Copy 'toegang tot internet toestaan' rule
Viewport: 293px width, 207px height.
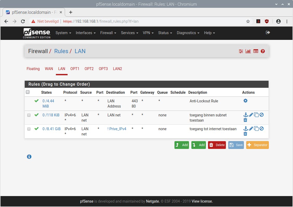pos(256,129)
